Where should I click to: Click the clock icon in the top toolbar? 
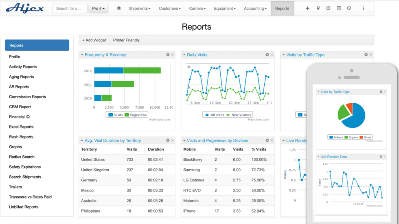[x=349, y=9]
